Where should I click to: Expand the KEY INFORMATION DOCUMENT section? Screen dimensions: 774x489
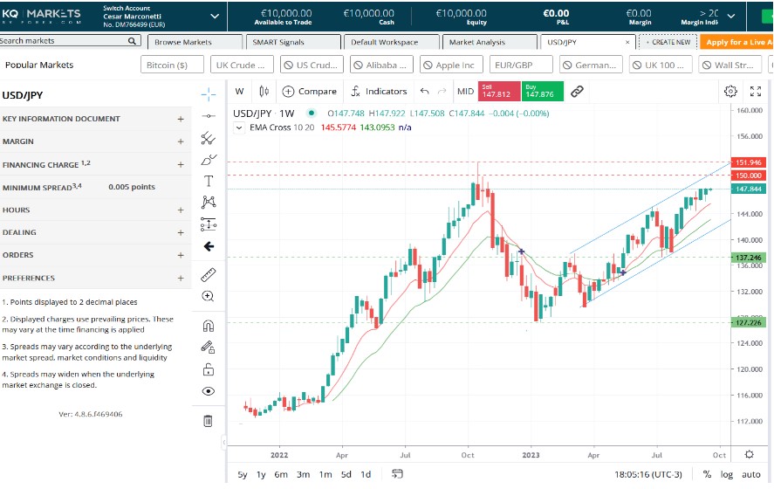coord(95,119)
